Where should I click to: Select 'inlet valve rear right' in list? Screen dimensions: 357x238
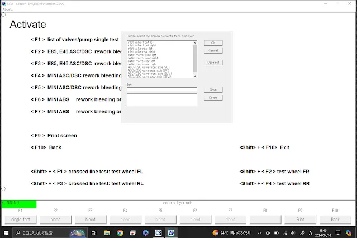click(x=141, y=52)
